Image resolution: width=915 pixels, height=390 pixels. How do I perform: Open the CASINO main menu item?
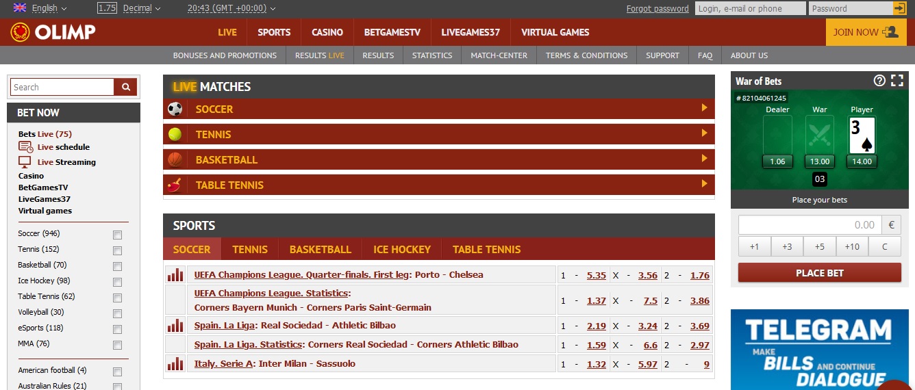click(327, 32)
